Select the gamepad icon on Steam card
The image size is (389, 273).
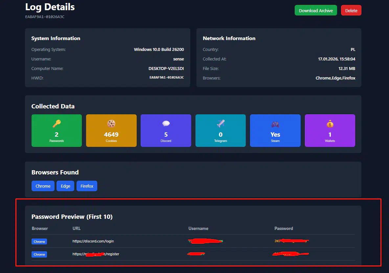pos(275,124)
